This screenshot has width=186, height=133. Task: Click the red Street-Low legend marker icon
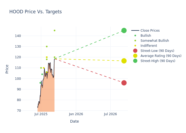[x=135, y=51]
